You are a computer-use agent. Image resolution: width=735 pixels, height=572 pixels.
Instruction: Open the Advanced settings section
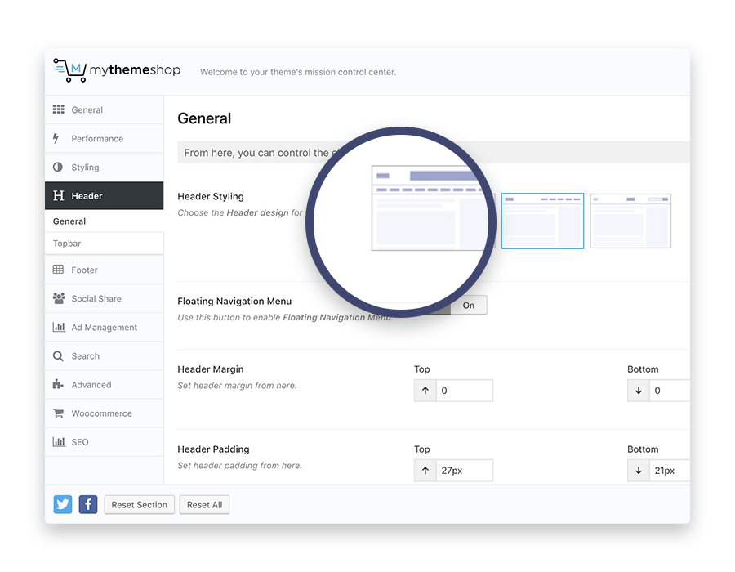coord(104,384)
